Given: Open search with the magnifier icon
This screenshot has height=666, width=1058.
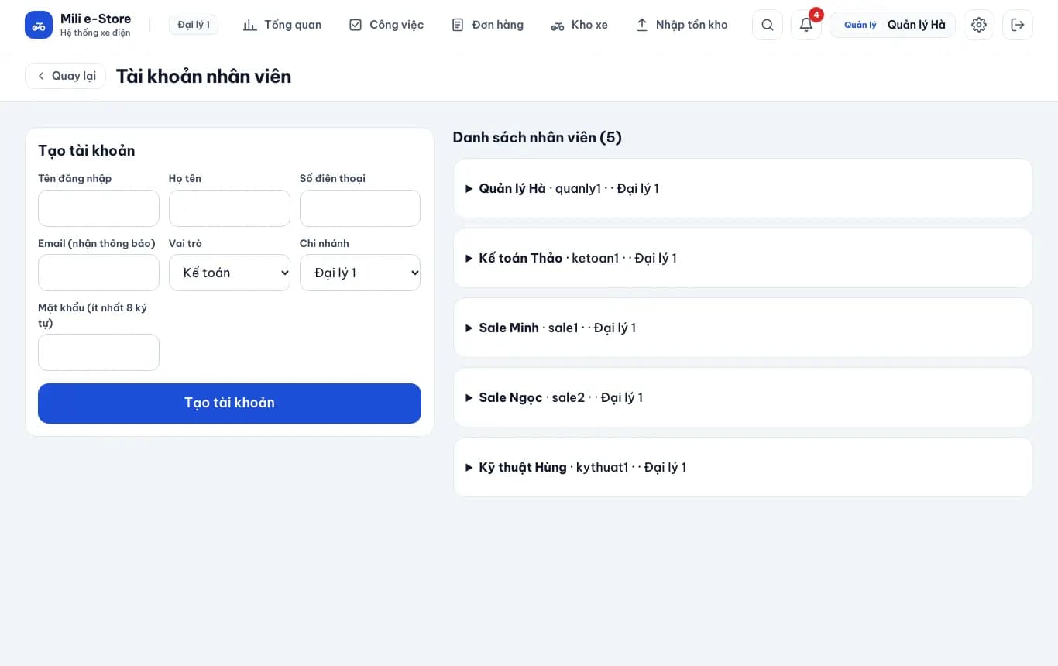Looking at the screenshot, I should tap(768, 25).
